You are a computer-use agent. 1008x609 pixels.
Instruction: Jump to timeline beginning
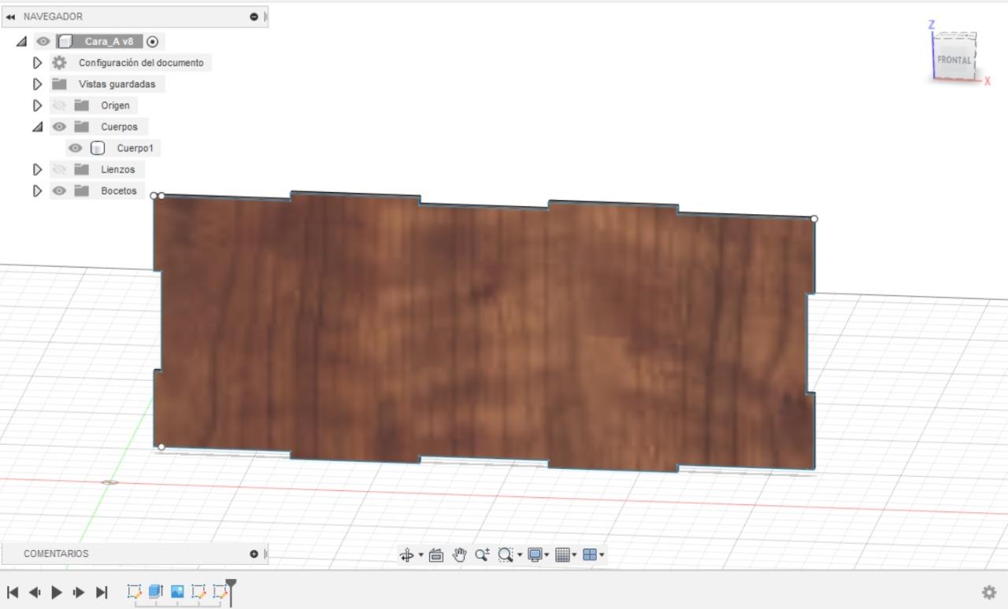(13, 592)
